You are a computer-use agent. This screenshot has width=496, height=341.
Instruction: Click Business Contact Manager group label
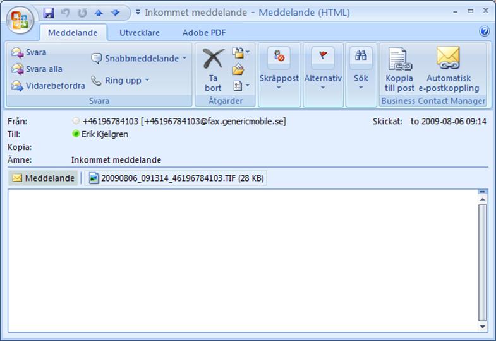[x=433, y=101]
